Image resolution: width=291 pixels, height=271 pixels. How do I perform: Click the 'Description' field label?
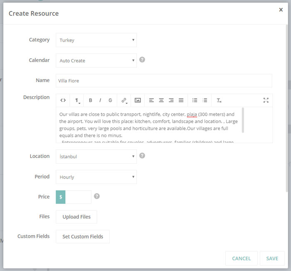37,97
